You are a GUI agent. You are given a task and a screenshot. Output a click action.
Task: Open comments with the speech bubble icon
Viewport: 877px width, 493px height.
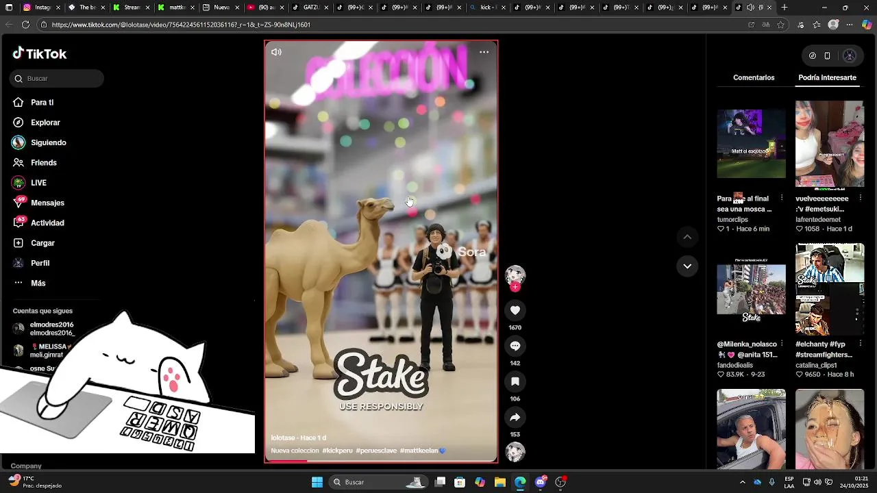(x=515, y=346)
